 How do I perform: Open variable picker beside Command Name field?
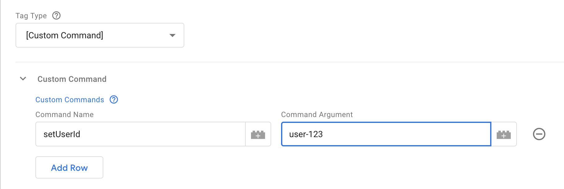click(258, 134)
